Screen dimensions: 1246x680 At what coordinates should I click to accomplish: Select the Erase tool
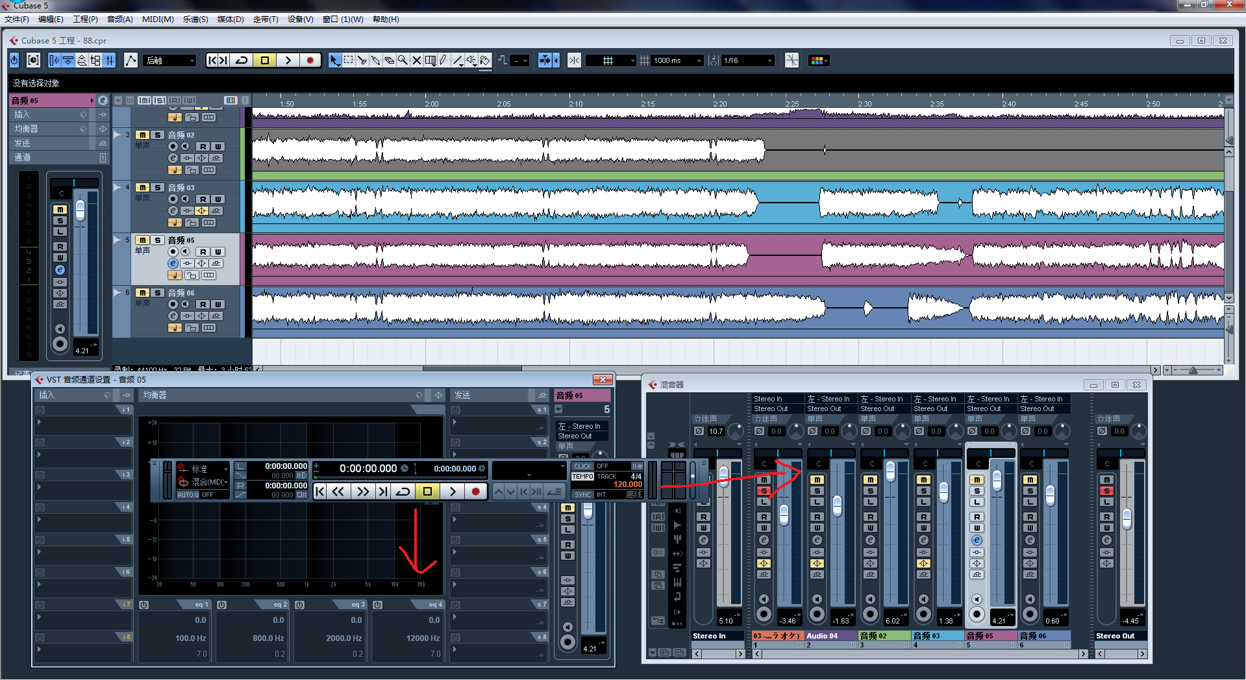coord(390,60)
